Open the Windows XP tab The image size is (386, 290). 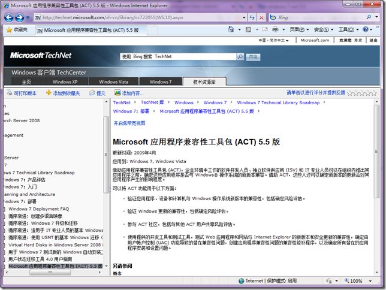tap(65, 82)
